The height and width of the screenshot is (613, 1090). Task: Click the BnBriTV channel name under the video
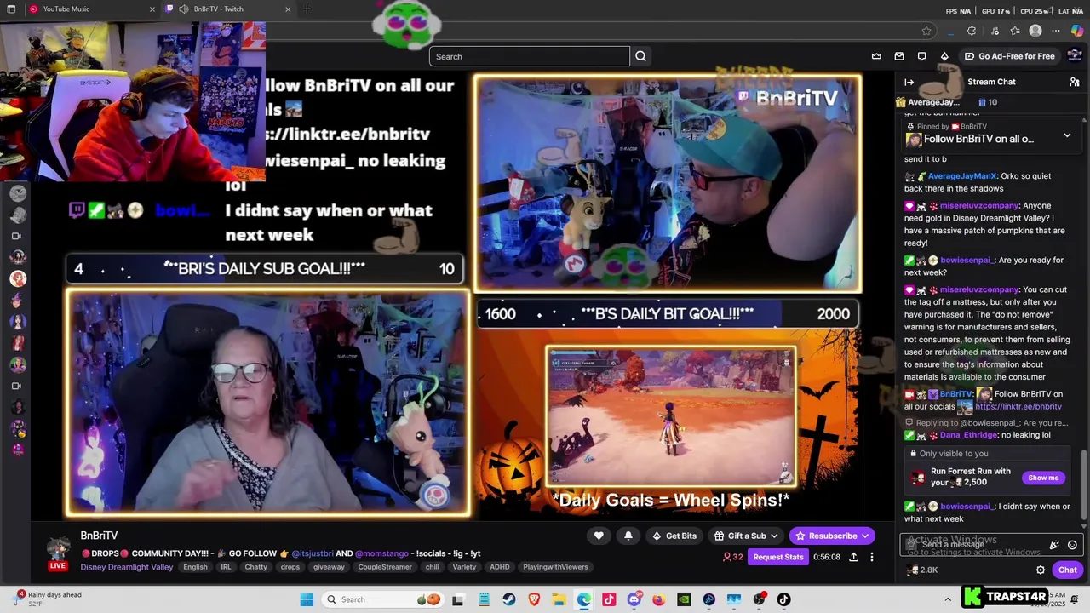click(99, 536)
